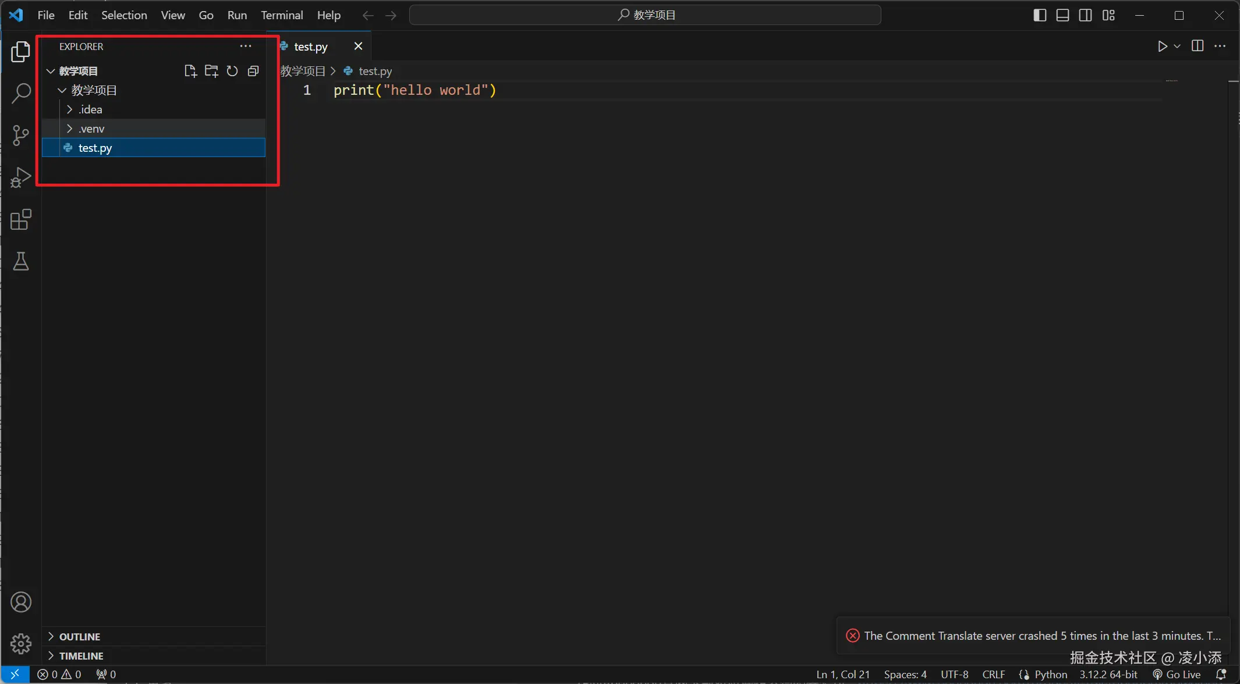Screen dimensions: 1240x684
Task: Open the Run and Debug view
Action: point(21,177)
